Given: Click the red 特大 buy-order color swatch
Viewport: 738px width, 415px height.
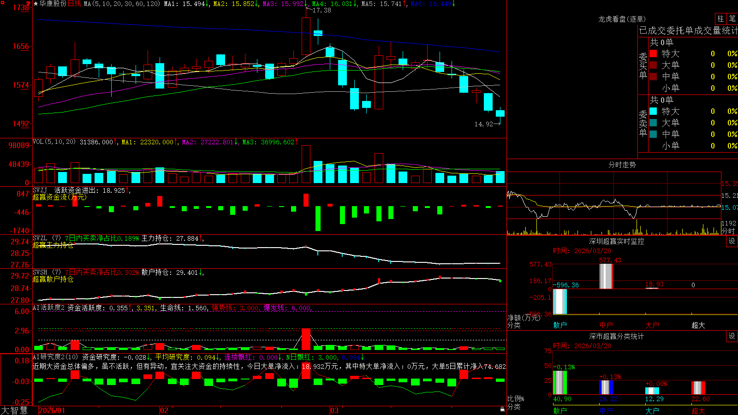Looking at the screenshot, I should pyautogui.click(x=653, y=53).
